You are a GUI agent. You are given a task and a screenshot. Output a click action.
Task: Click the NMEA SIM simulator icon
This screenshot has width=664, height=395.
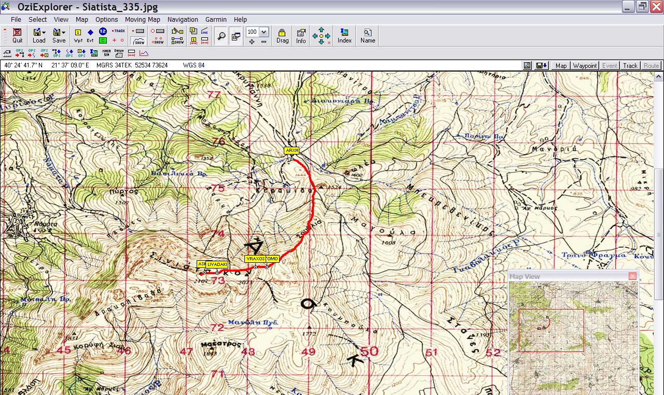(x=106, y=53)
